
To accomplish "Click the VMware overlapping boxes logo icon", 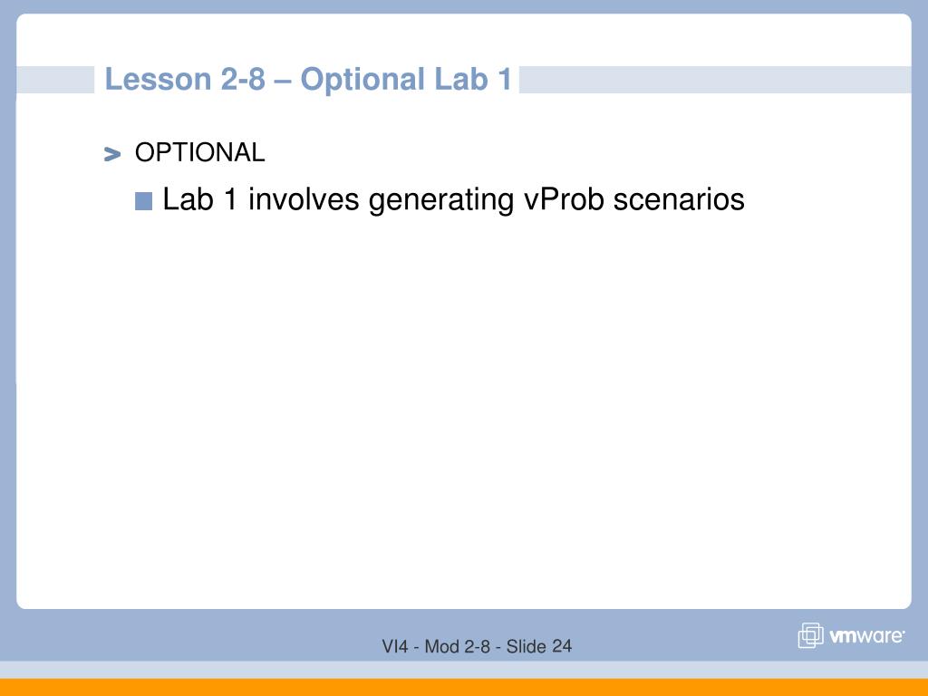I will pyautogui.click(x=810, y=635).
